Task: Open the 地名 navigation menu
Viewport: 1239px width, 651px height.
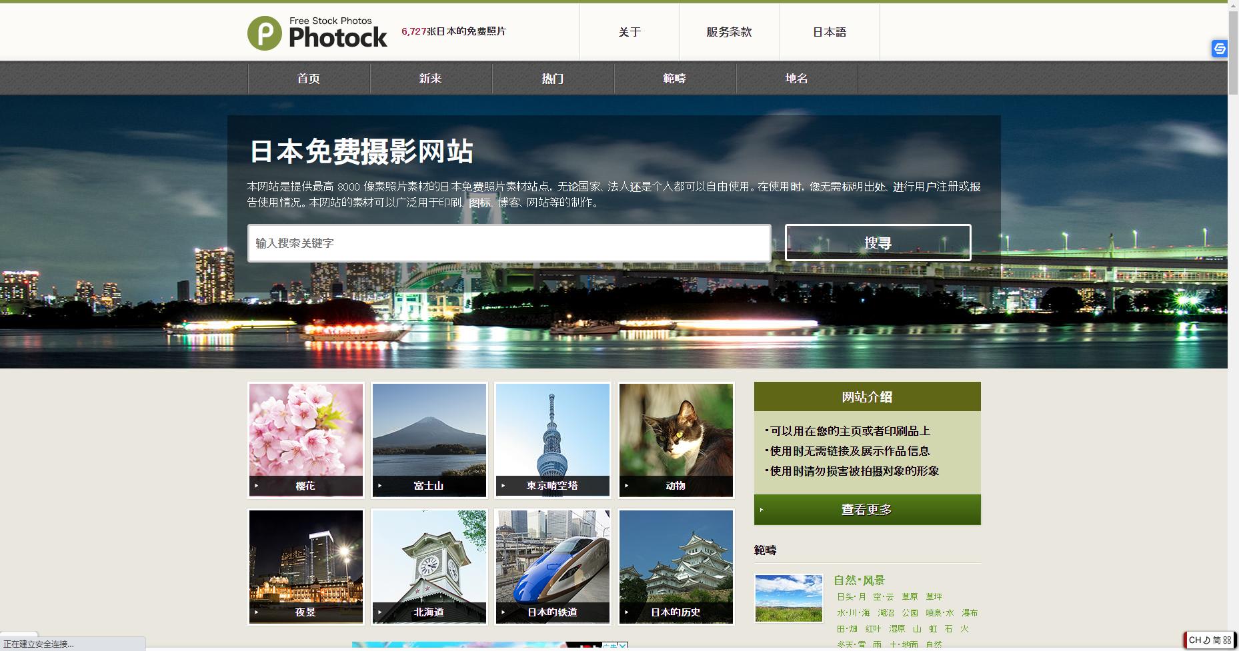Action: pos(798,78)
